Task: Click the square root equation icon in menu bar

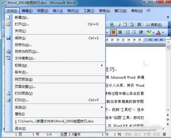Action: 148,11
